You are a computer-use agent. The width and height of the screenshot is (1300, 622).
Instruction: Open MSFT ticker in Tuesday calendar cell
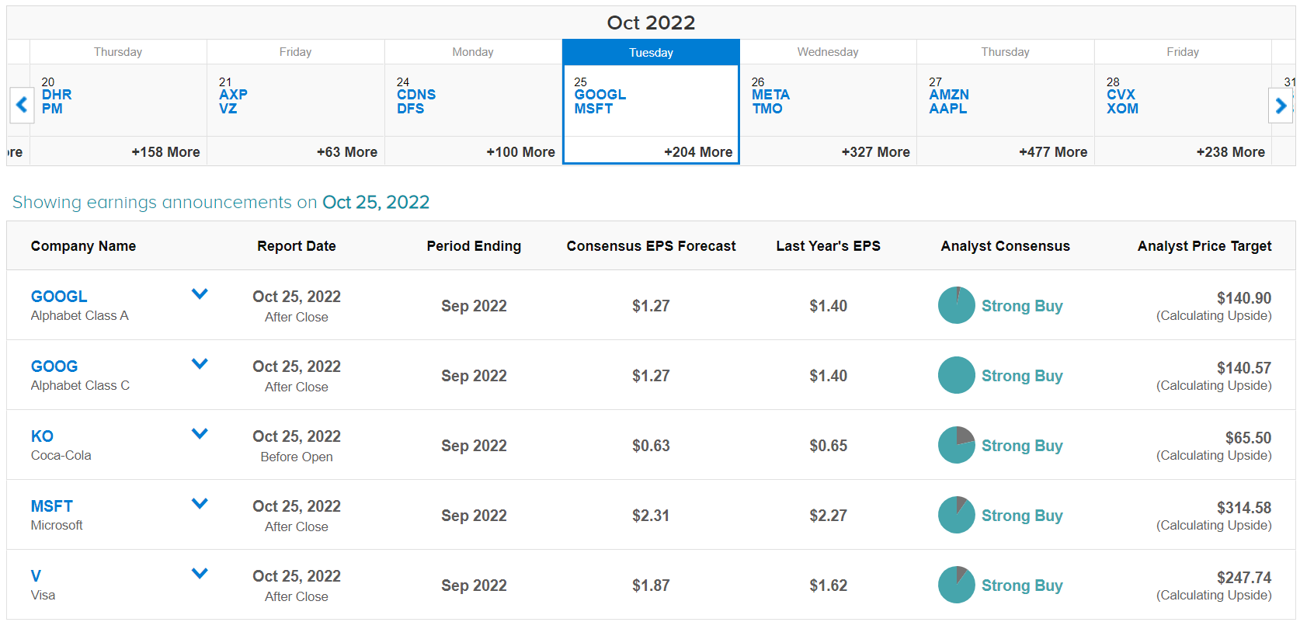[593, 109]
